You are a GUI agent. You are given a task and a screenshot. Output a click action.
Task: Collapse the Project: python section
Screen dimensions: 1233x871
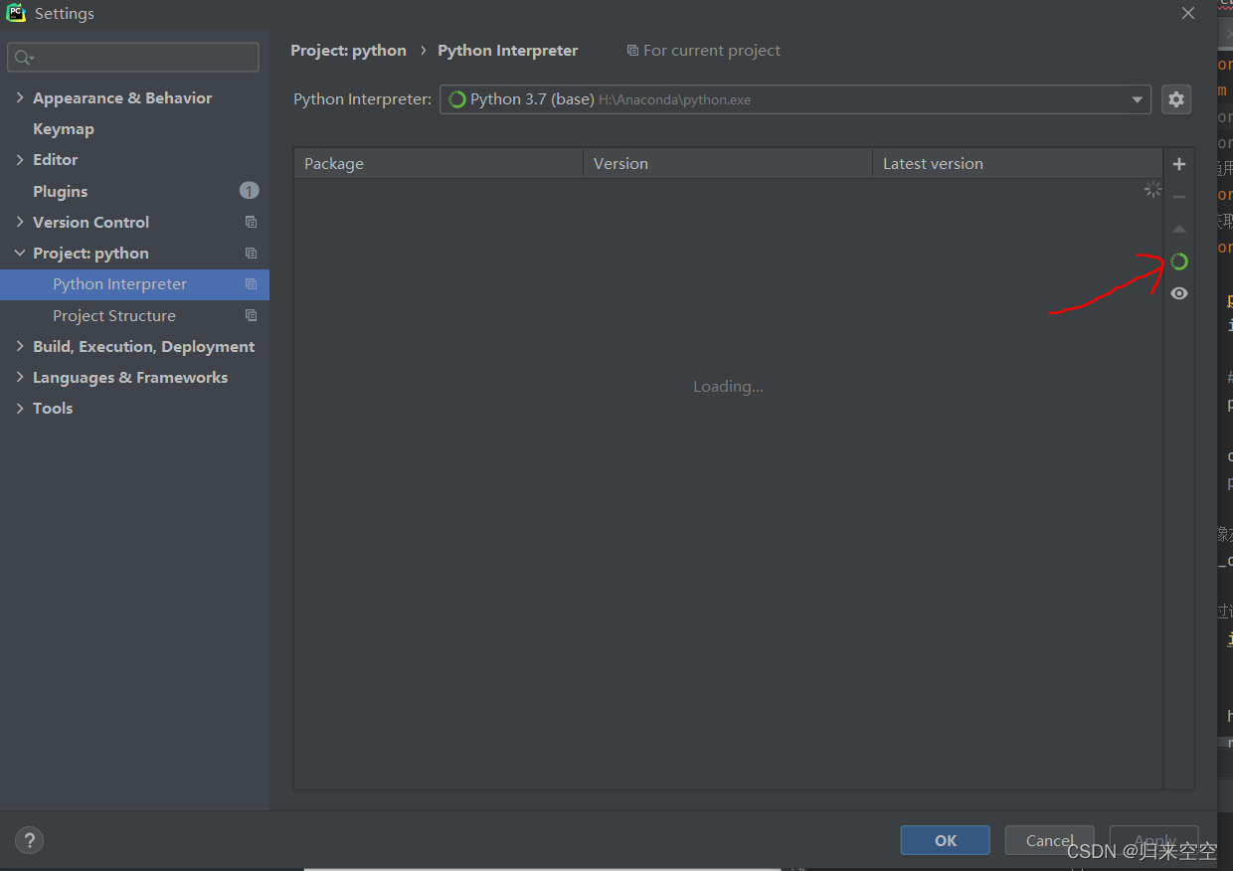20,253
